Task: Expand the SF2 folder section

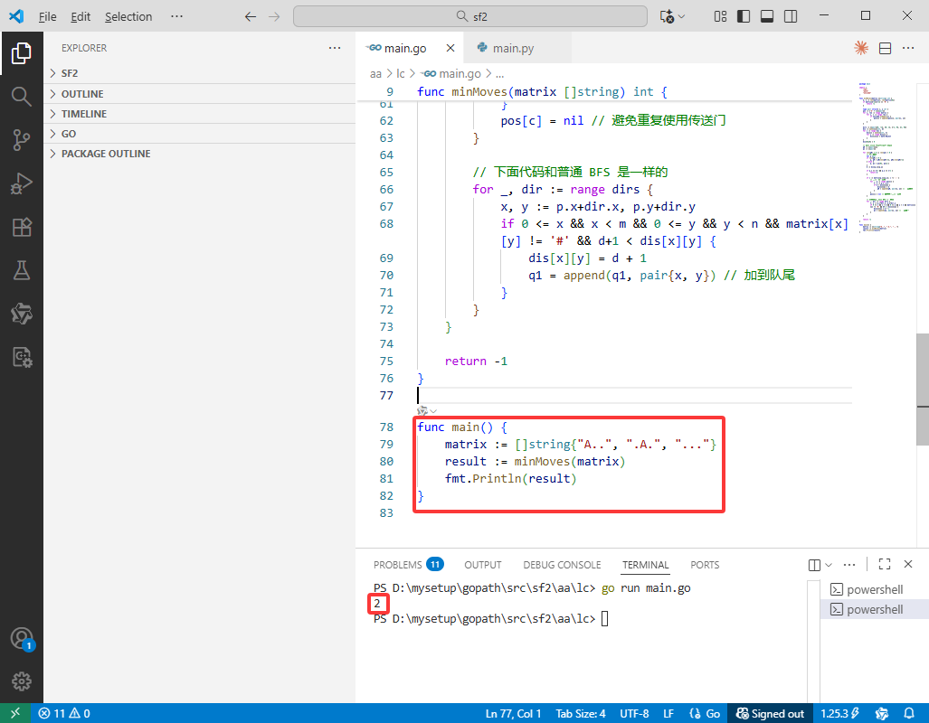Action: (x=200, y=73)
